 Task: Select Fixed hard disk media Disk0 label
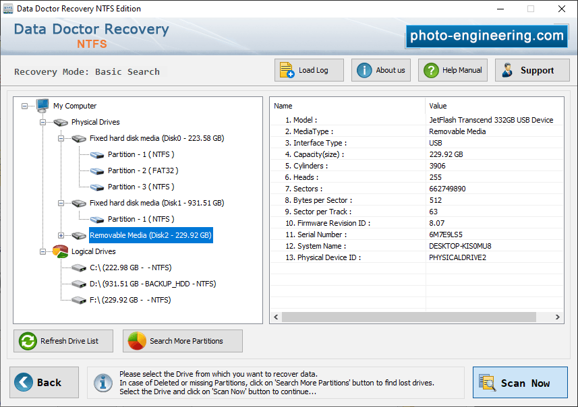pos(156,139)
